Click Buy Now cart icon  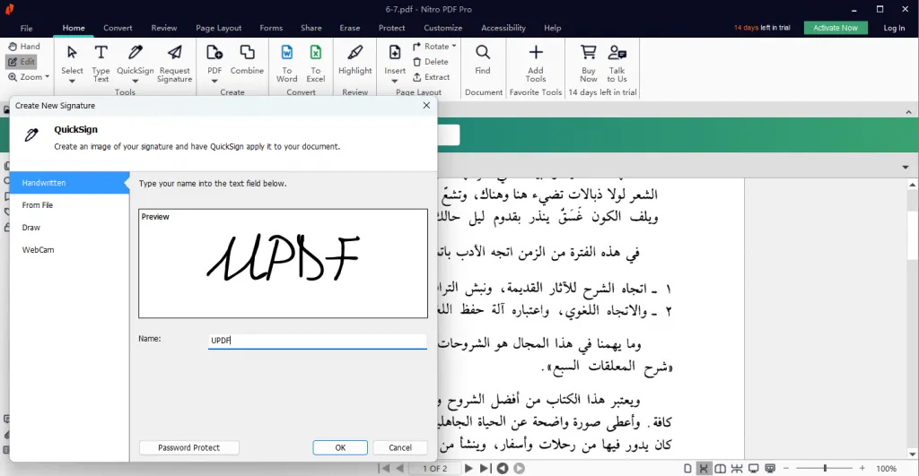click(589, 53)
